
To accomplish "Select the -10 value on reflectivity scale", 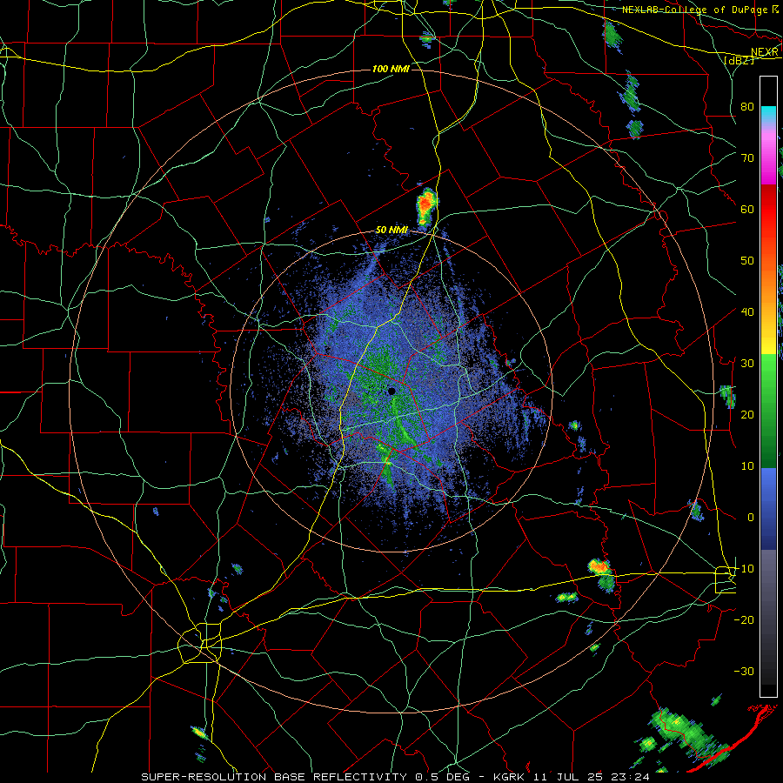I will tap(744, 568).
